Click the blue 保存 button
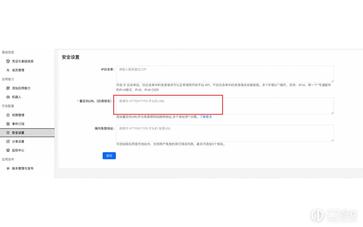Viewport: 363px width, 227px height. click(109, 156)
